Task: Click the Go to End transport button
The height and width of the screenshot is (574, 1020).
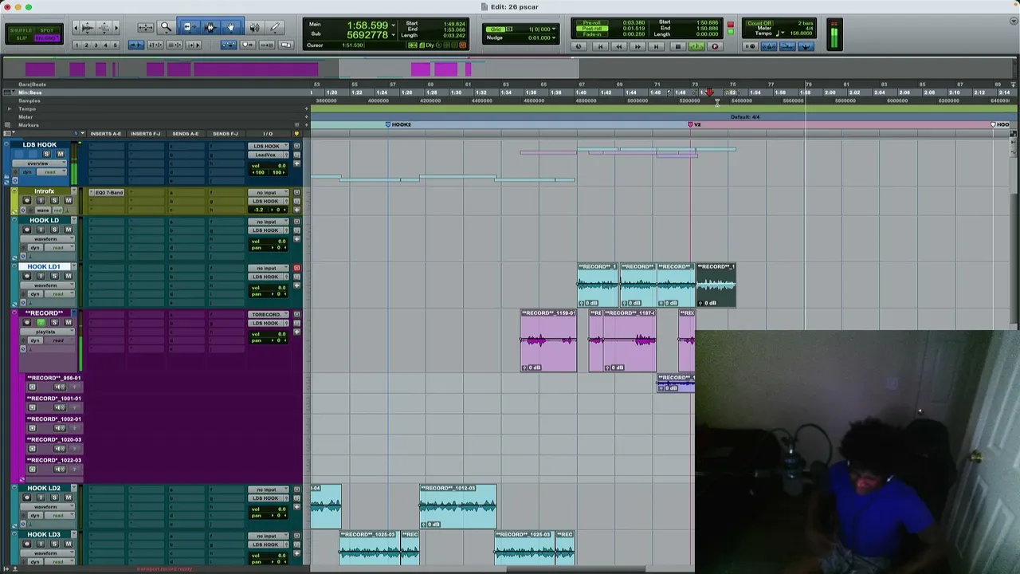Action: click(x=657, y=46)
